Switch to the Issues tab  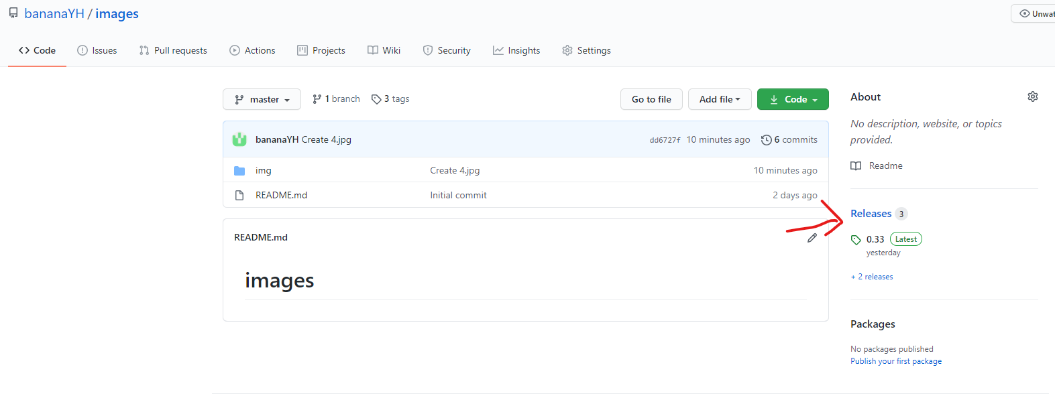pyautogui.click(x=97, y=50)
